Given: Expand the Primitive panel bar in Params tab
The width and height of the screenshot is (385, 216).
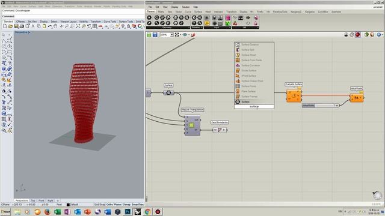Looking at the screenshot, I should (x=197, y=28).
